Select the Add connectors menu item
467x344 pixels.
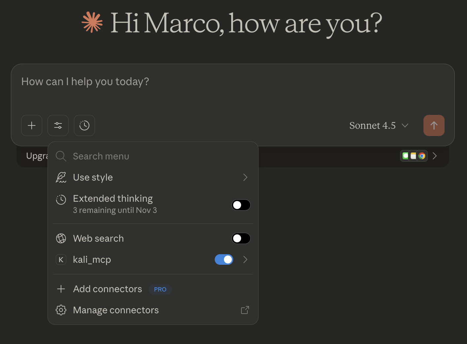pyautogui.click(x=108, y=289)
